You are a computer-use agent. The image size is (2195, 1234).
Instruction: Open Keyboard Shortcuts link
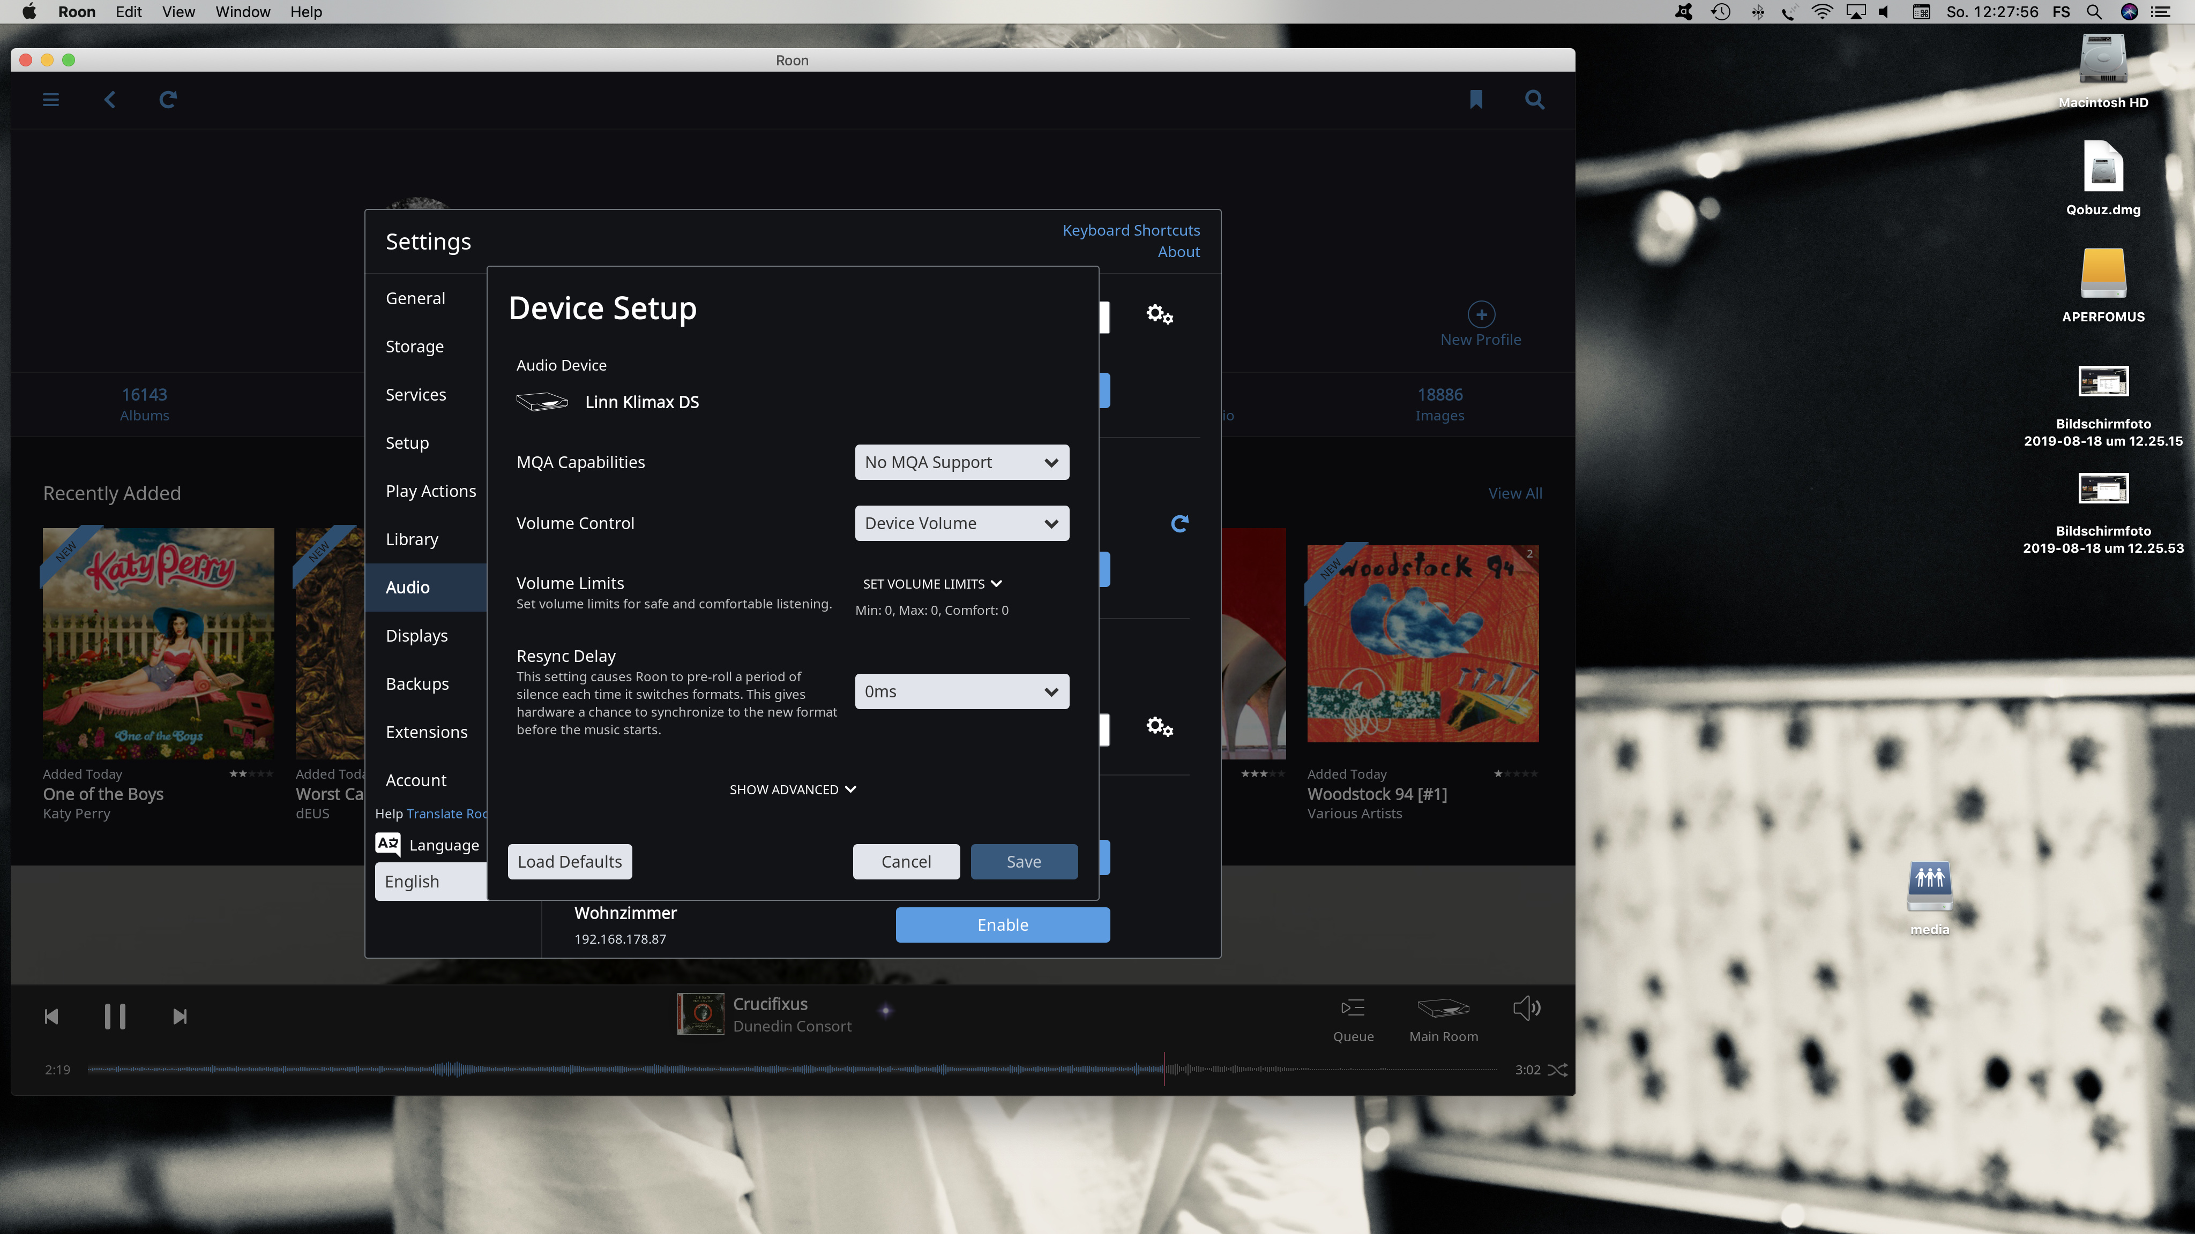click(x=1131, y=230)
